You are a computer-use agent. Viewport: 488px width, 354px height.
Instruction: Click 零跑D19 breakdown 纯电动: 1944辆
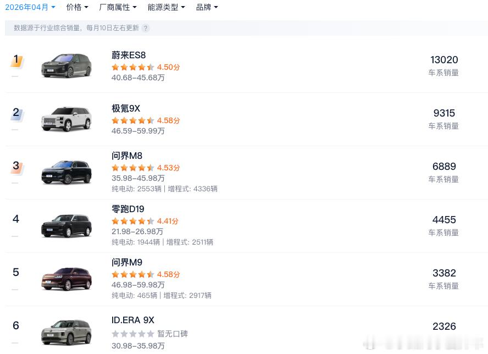[136, 242]
